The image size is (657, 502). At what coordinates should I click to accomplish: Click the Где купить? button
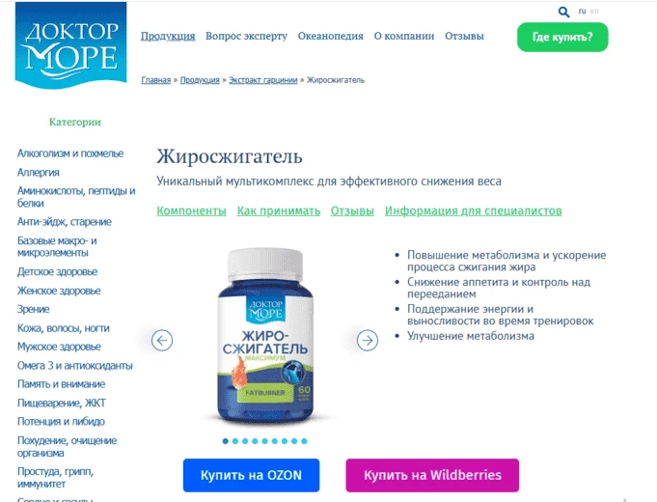click(562, 37)
